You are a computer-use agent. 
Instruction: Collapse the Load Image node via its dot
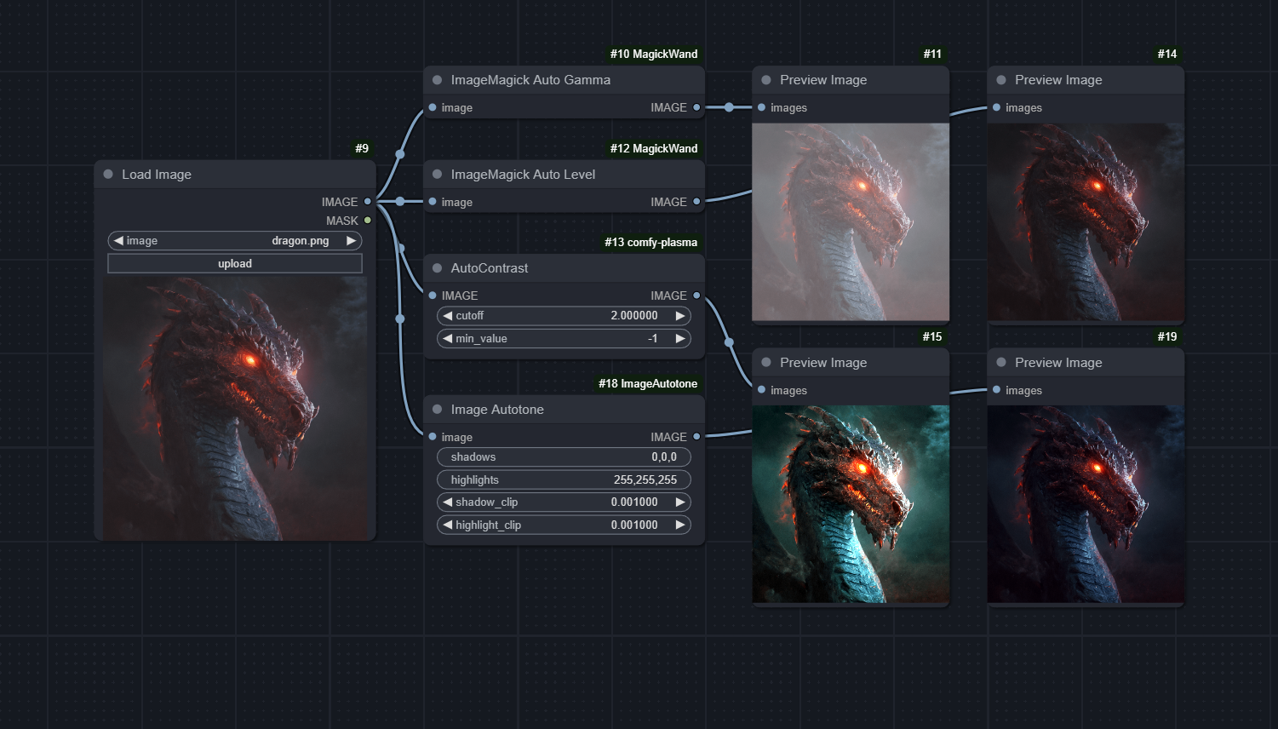108,175
